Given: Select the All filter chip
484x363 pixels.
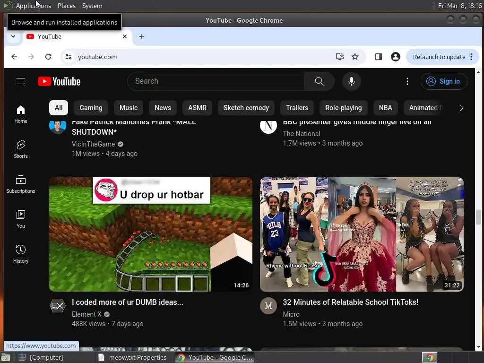Looking at the screenshot, I should pos(59,108).
